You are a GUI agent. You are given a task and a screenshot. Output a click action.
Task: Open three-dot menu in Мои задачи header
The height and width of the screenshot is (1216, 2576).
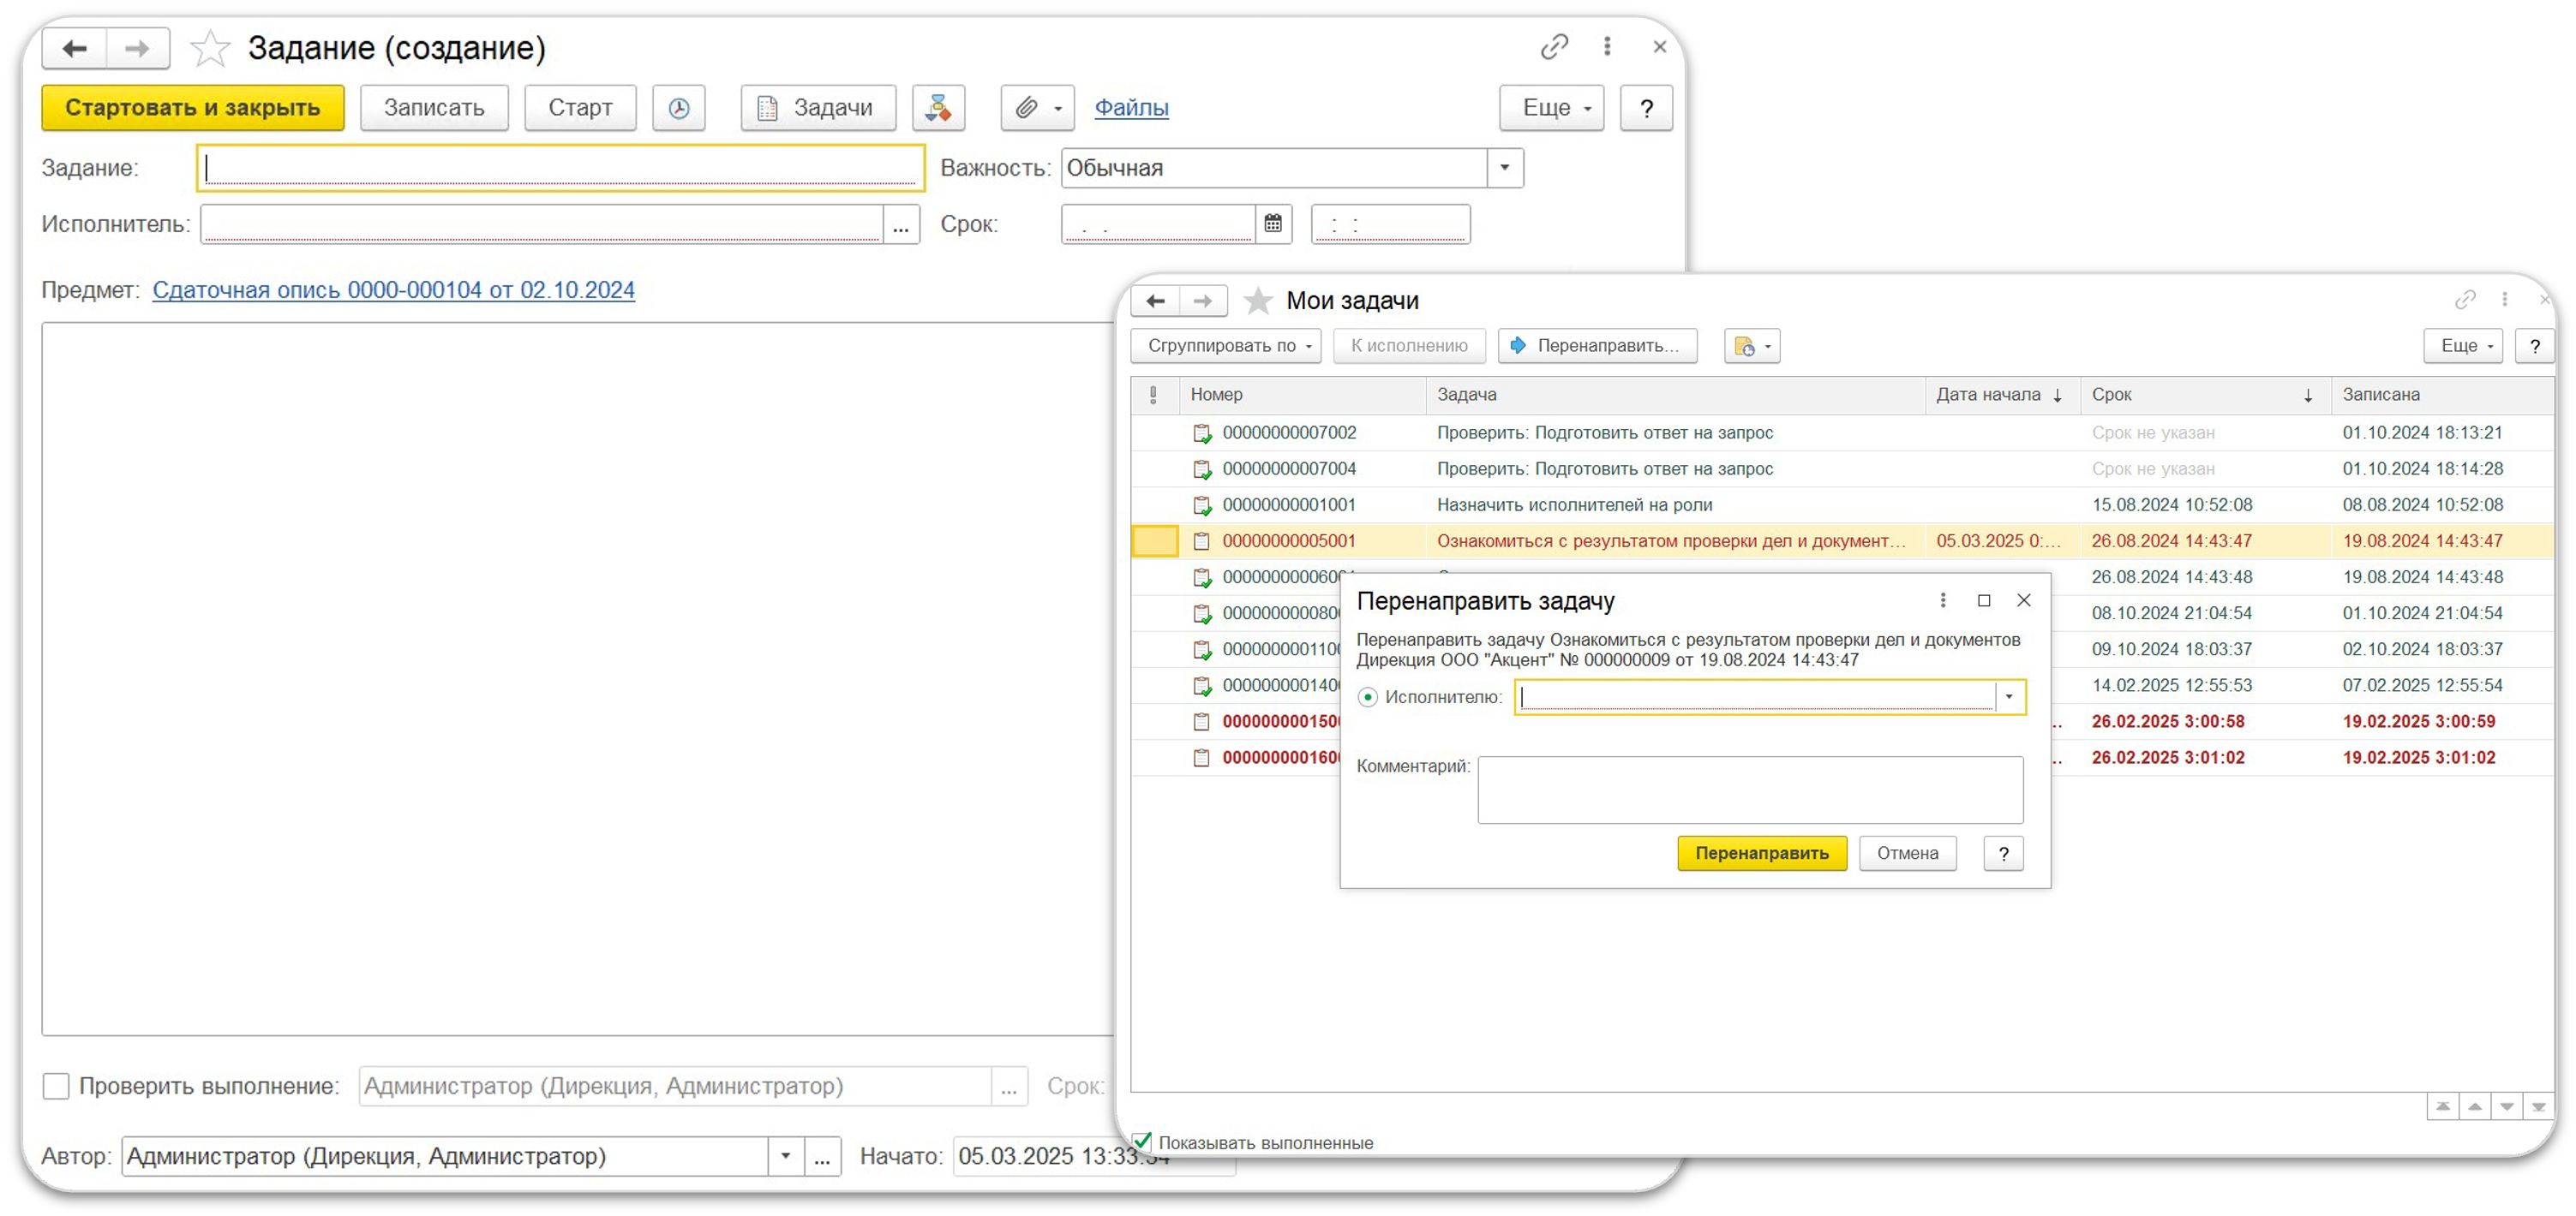[2504, 300]
